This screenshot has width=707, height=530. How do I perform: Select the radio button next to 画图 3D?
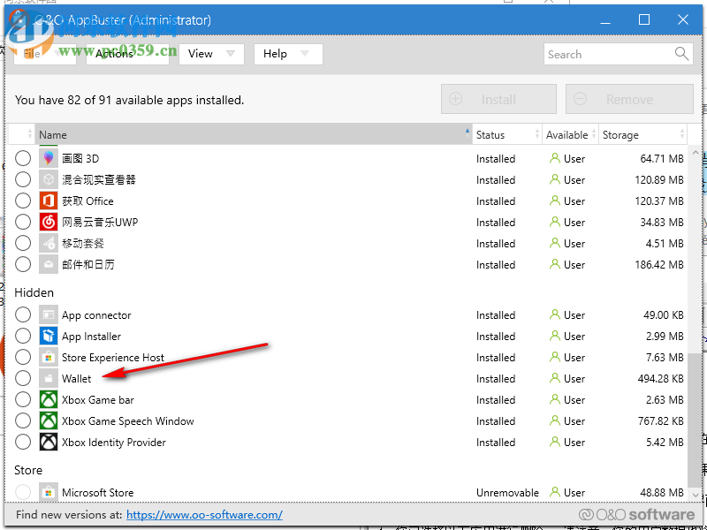[22, 157]
